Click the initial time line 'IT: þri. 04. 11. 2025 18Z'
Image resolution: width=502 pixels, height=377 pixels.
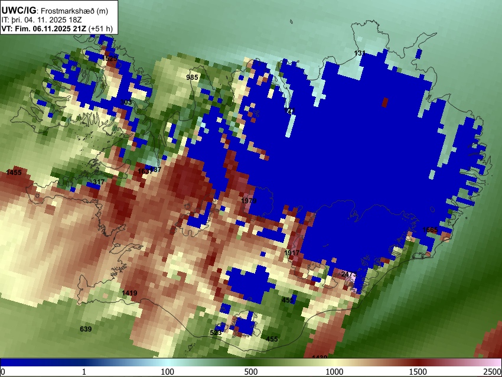(41, 20)
